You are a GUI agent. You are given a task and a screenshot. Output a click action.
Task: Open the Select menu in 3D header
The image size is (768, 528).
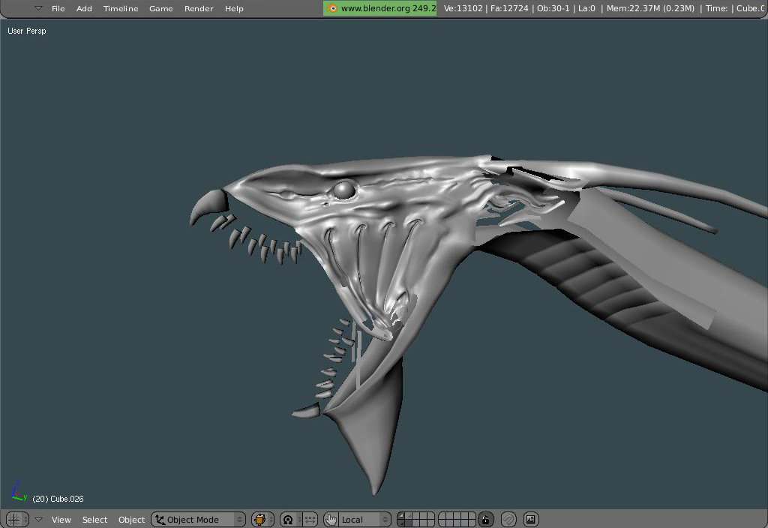pos(94,520)
